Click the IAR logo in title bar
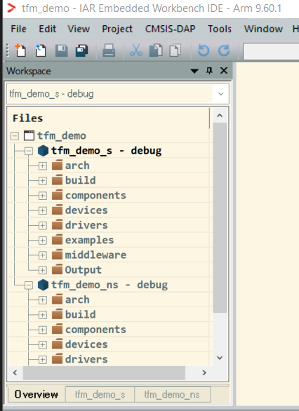Screen dimensions: 299x411 click(x=11, y=8)
